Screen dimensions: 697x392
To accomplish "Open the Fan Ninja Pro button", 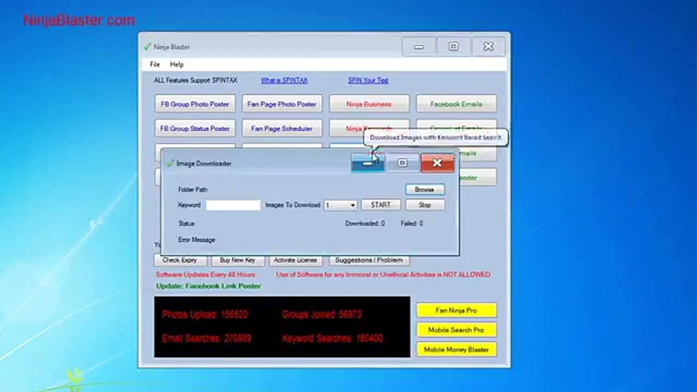I will click(x=456, y=310).
